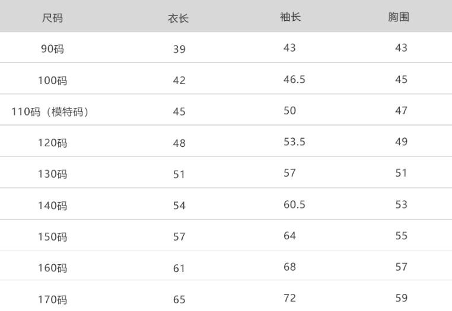Click the 110码（模特码）size label
The width and height of the screenshot is (452, 311).
(50, 111)
